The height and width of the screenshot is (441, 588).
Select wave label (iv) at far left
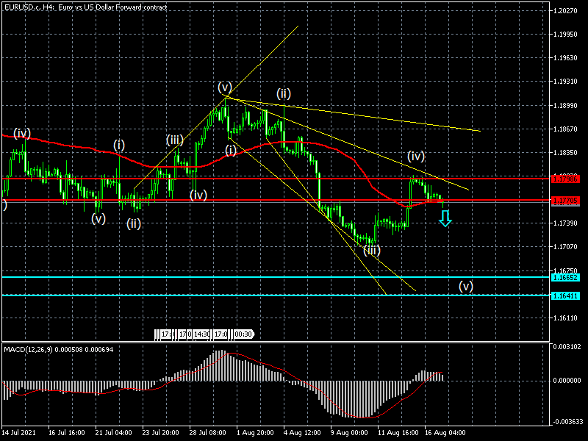21,133
